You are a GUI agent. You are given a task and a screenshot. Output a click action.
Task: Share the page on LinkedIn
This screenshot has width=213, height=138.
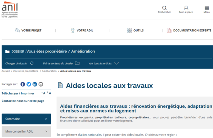pos(35,84)
